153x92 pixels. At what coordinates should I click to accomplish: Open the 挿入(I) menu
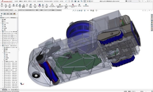click(30, 1)
